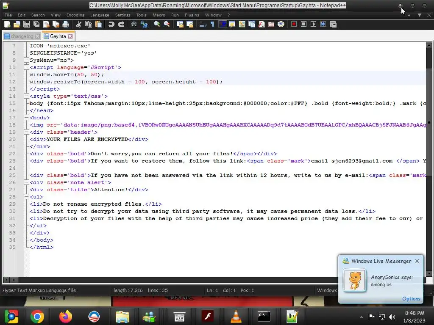Click the Copy icon in the toolbar

point(89,24)
